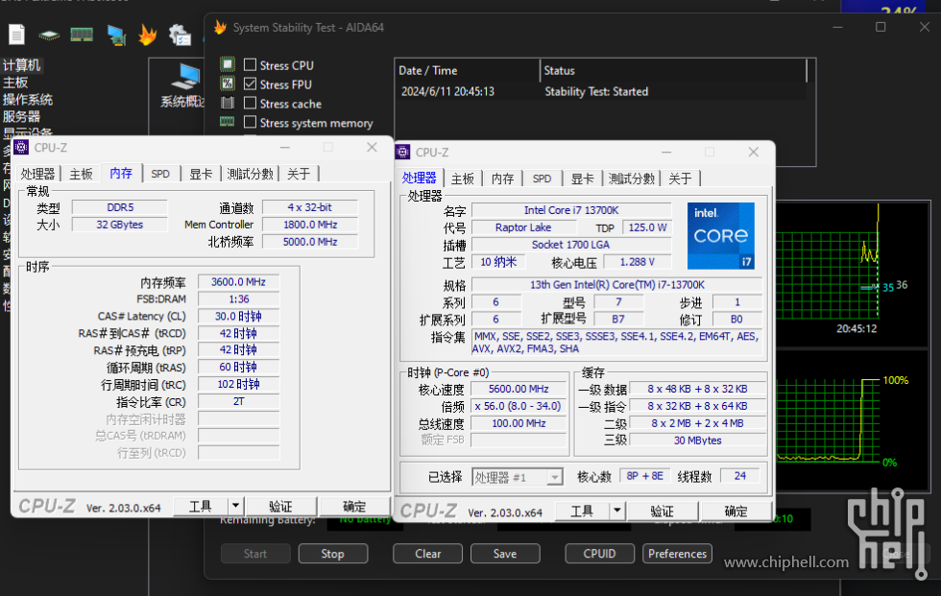
Task: Open the report page icon in AIDA64 toolbar
Action: pos(17,35)
